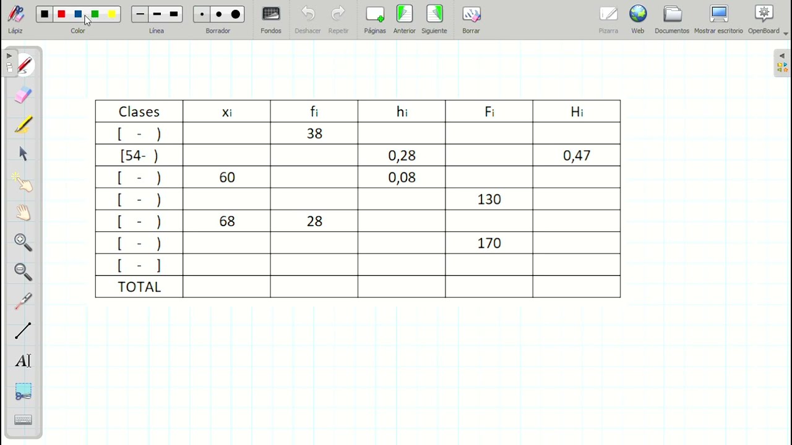Screen dimensions: 792x445
Task: Select the thick line width
Action: 174,14
